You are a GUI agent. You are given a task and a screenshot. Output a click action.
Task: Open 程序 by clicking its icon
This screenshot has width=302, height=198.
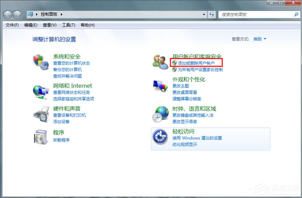(41, 137)
